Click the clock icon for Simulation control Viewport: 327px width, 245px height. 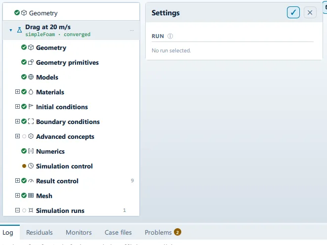click(31, 166)
